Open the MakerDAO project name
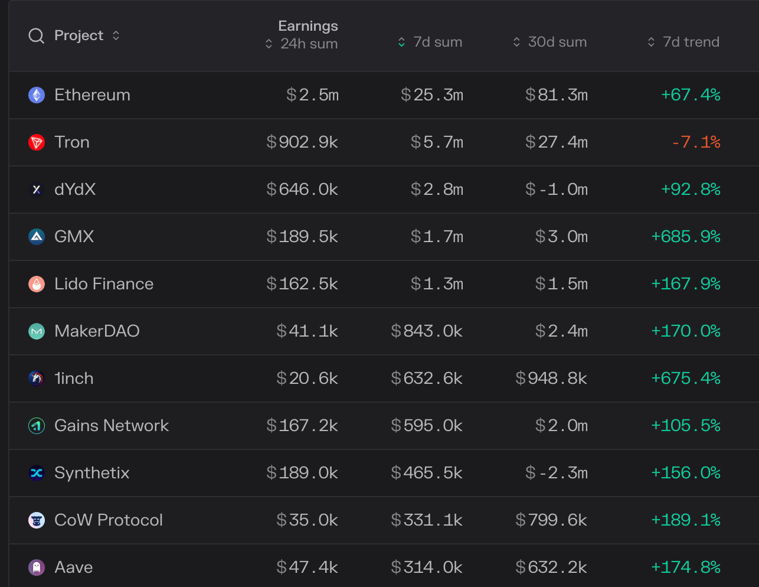 click(x=97, y=331)
